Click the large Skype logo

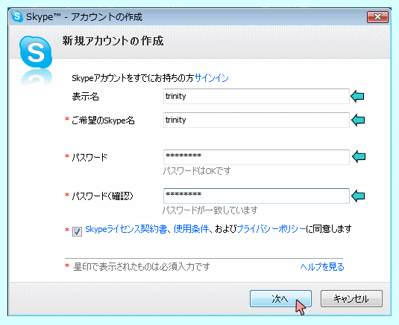36,52
